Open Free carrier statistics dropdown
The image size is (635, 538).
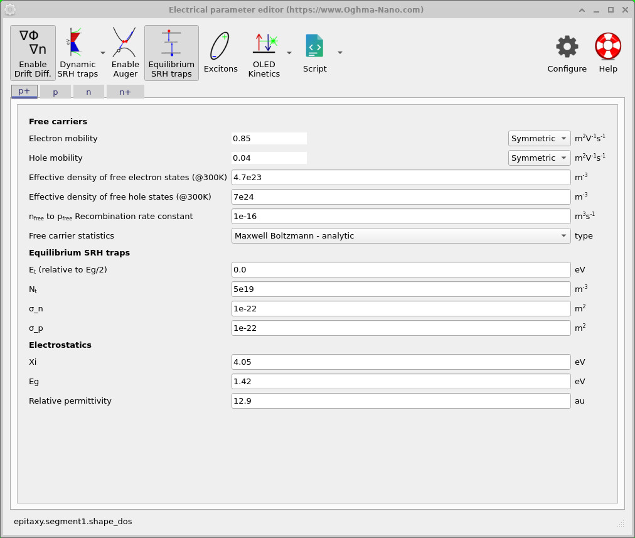tap(401, 236)
